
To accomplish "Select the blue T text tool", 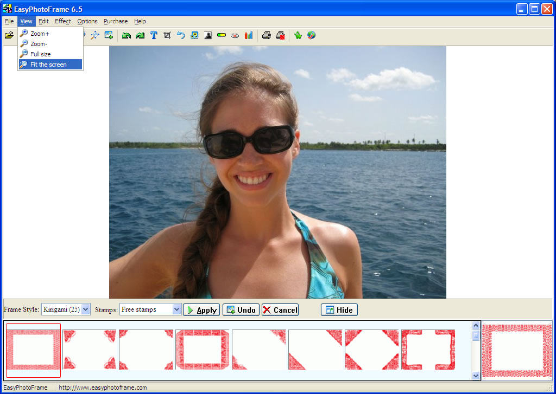I will coord(154,35).
